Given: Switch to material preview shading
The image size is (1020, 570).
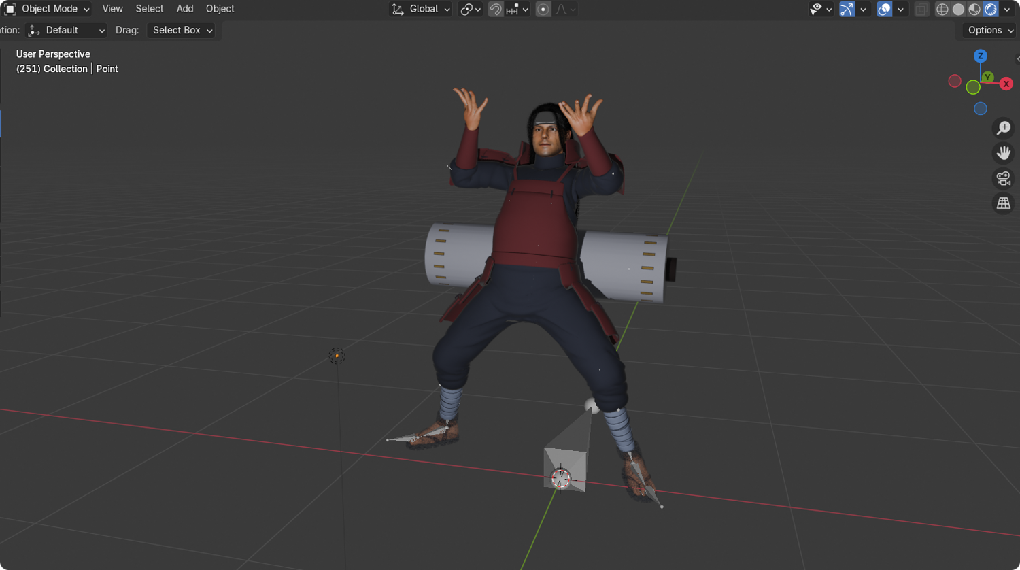Looking at the screenshot, I should click(x=974, y=9).
